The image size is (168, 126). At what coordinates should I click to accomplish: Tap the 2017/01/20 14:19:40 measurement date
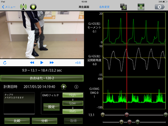39,87
